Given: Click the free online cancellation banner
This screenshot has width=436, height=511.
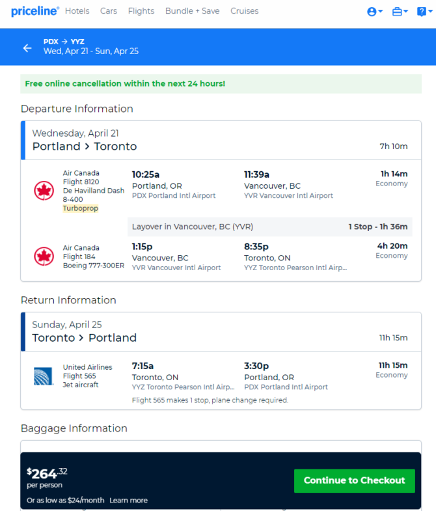Looking at the screenshot, I should [x=221, y=84].
